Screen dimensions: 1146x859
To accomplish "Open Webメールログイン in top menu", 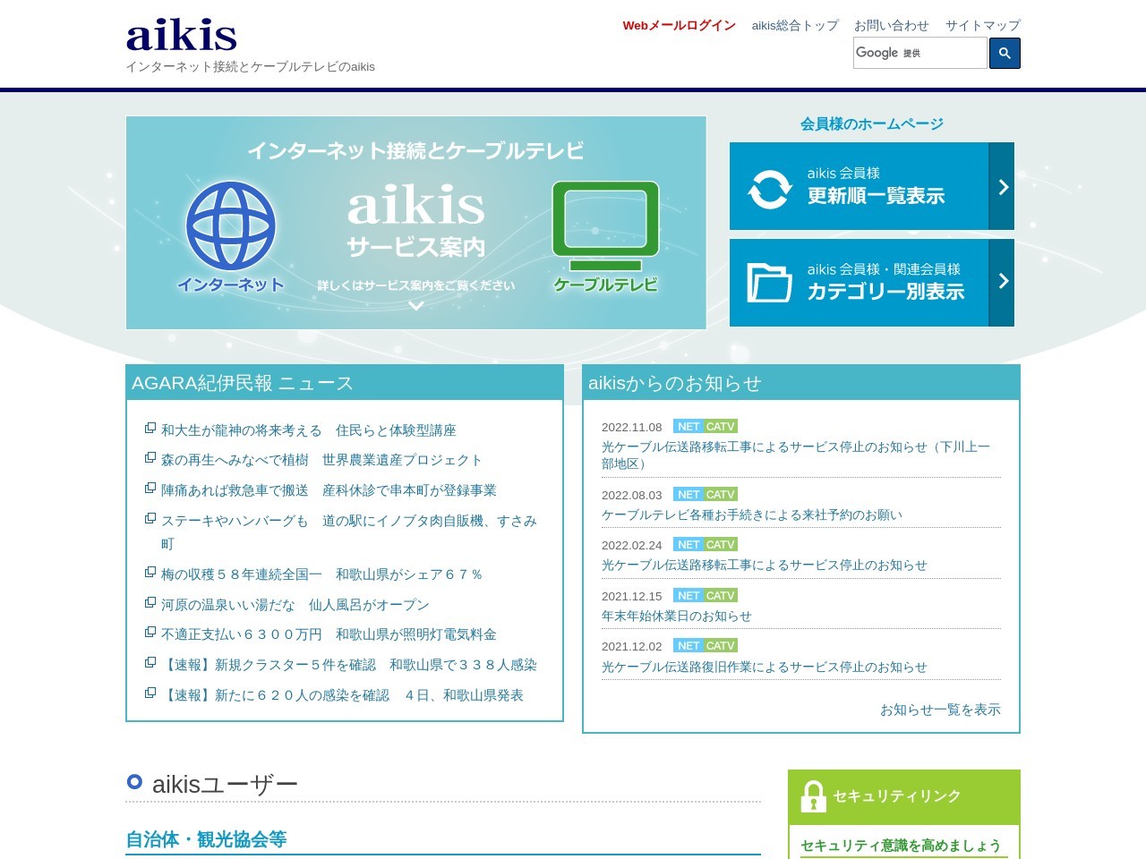I will pos(679,26).
